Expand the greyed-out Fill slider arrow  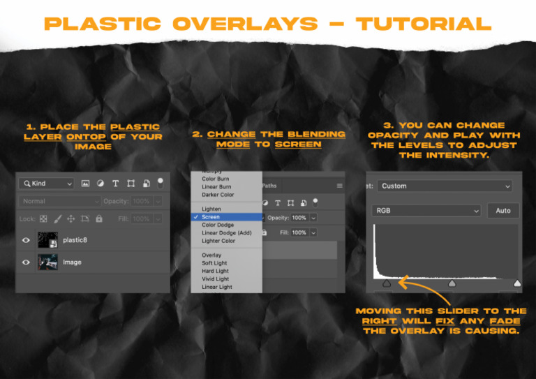click(158, 218)
